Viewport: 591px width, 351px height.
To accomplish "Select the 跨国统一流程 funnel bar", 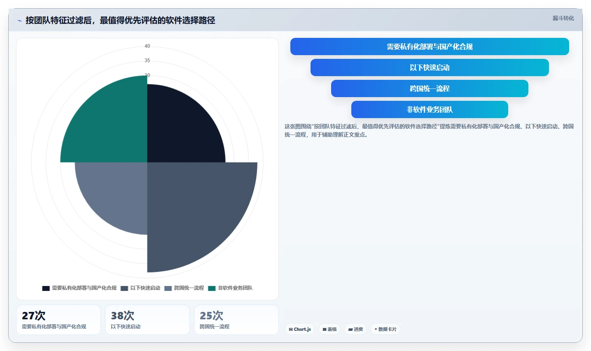I will (430, 88).
